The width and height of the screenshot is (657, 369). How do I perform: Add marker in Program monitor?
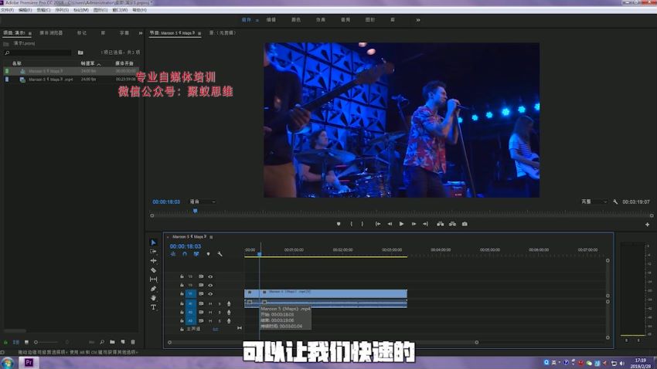[339, 224]
